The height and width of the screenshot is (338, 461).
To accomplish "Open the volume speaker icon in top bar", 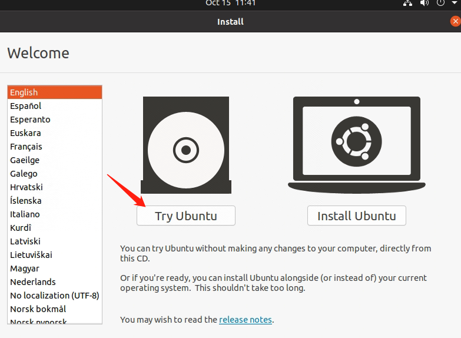I will (424, 3).
